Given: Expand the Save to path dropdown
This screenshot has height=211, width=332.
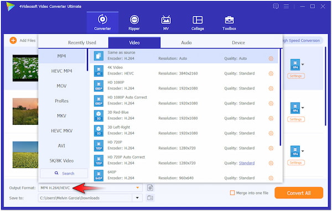Looking at the screenshot, I should click(137, 198).
